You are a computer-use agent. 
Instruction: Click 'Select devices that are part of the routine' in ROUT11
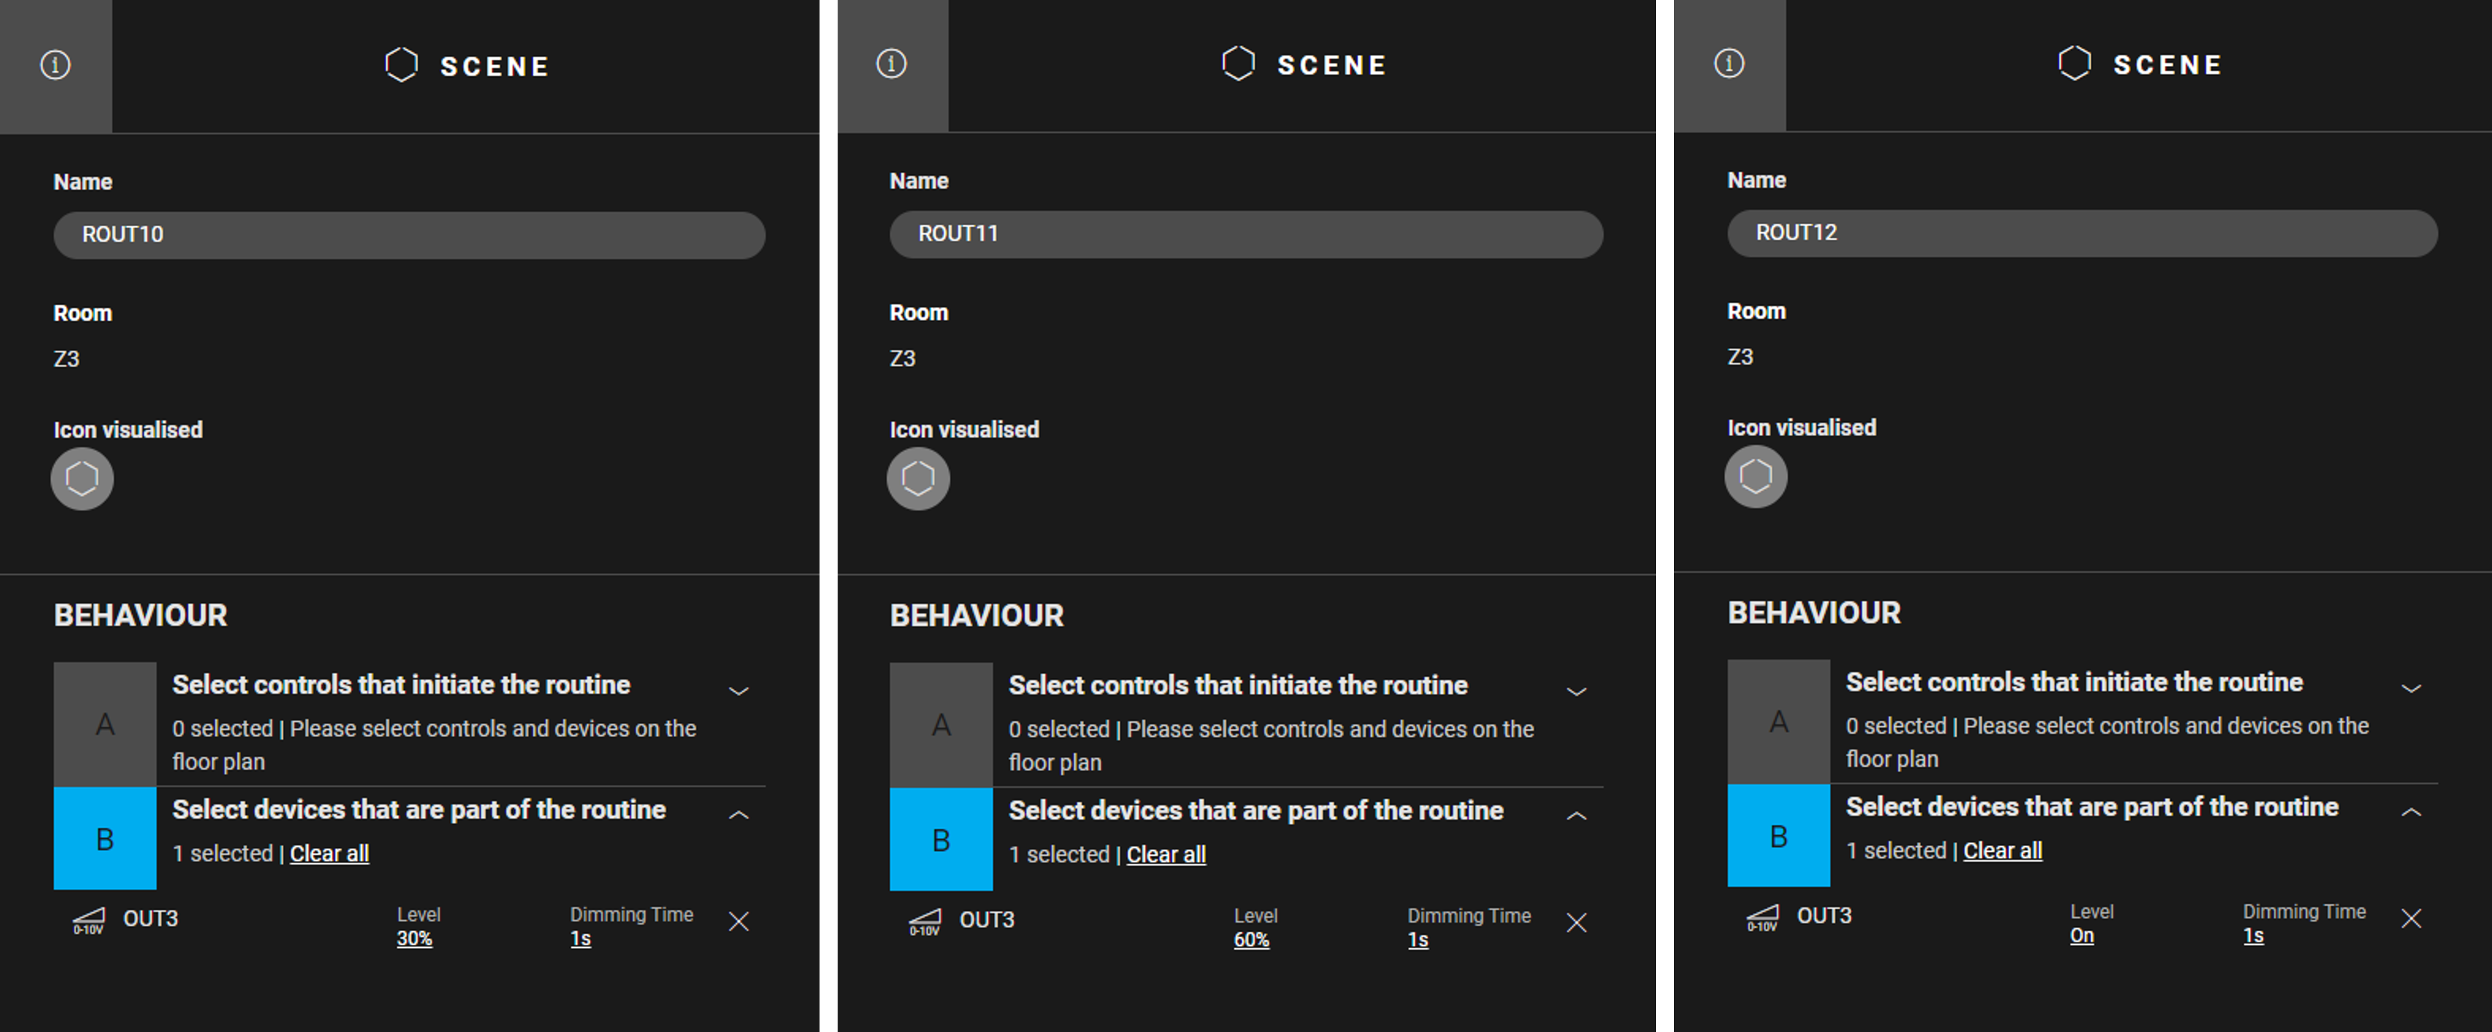[x=1256, y=811]
